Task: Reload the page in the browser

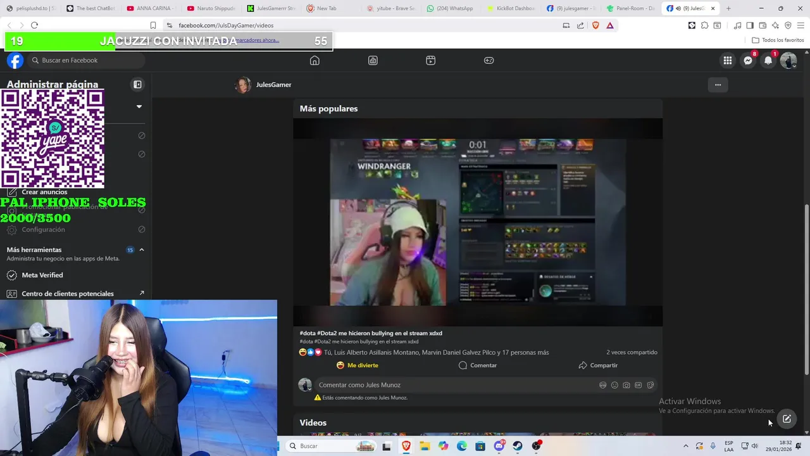Action: pyautogui.click(x=34, y=25)
